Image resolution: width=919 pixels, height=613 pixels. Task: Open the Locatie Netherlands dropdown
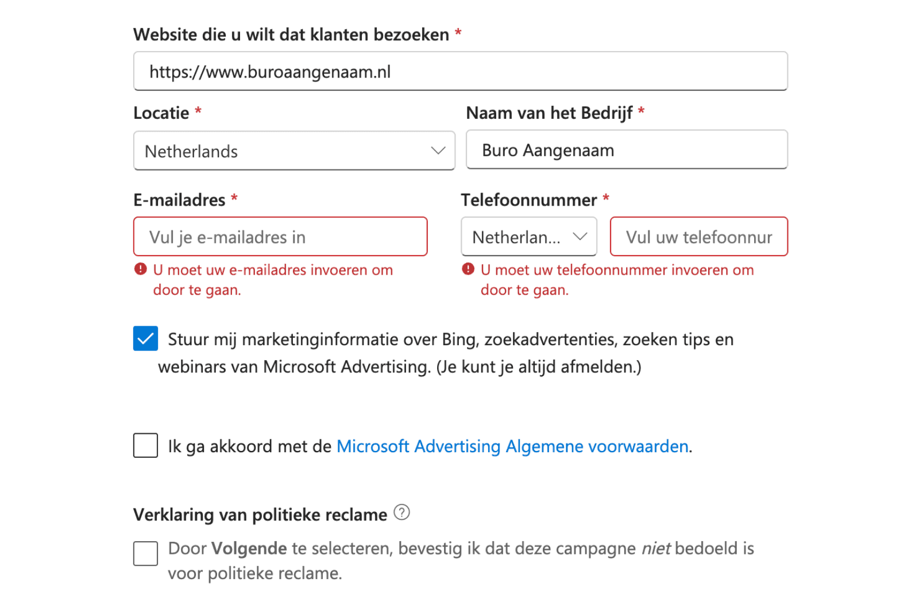294,151
